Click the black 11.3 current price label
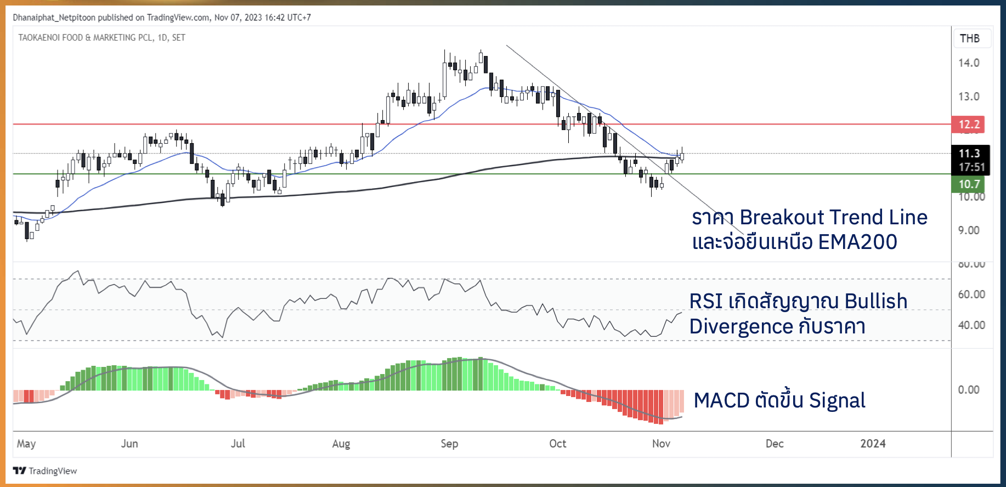This screenshot has width=1006, height=487. tap(970, 154)
